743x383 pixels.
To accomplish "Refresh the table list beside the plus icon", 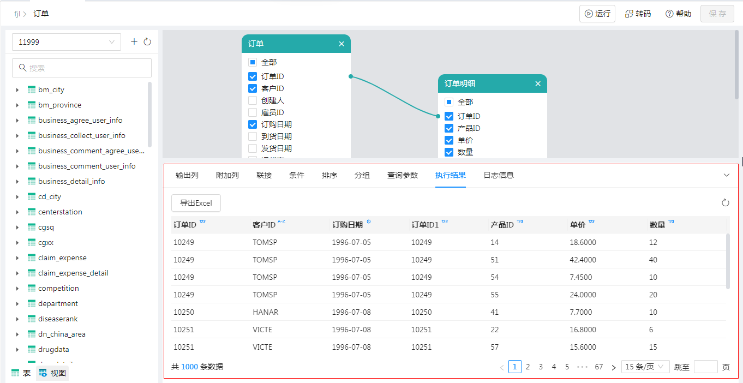I will [147, 42].
